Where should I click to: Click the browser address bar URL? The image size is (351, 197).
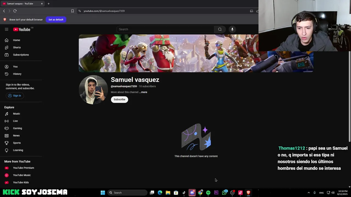tap(104, 11)
